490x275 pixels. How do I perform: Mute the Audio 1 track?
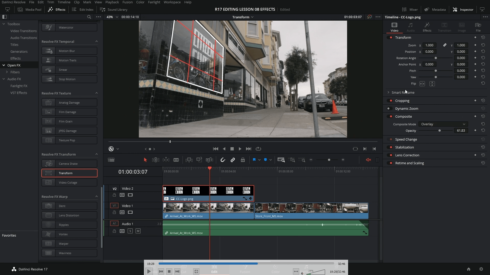click(x=138, y=231)
